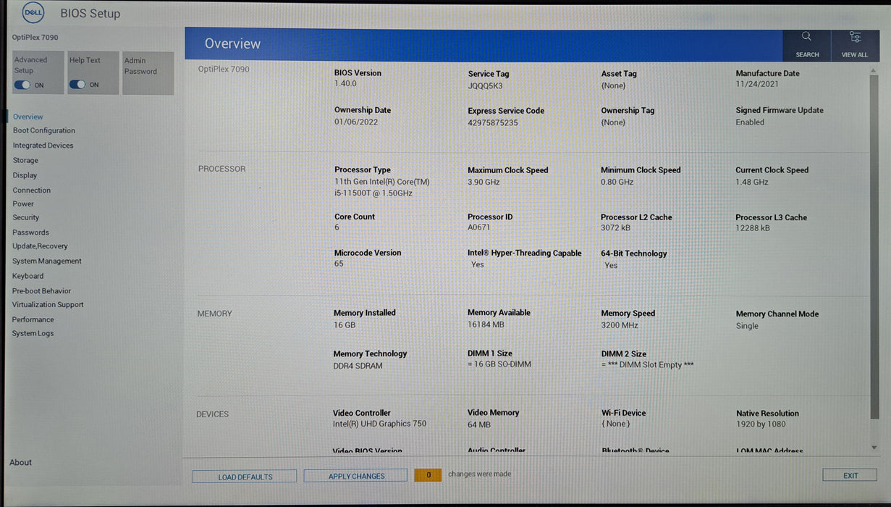Click Ownership Date 01/06/2022
Image resolution: width=891 pixels, height=507 pixels.
click(x=356, y=122)
